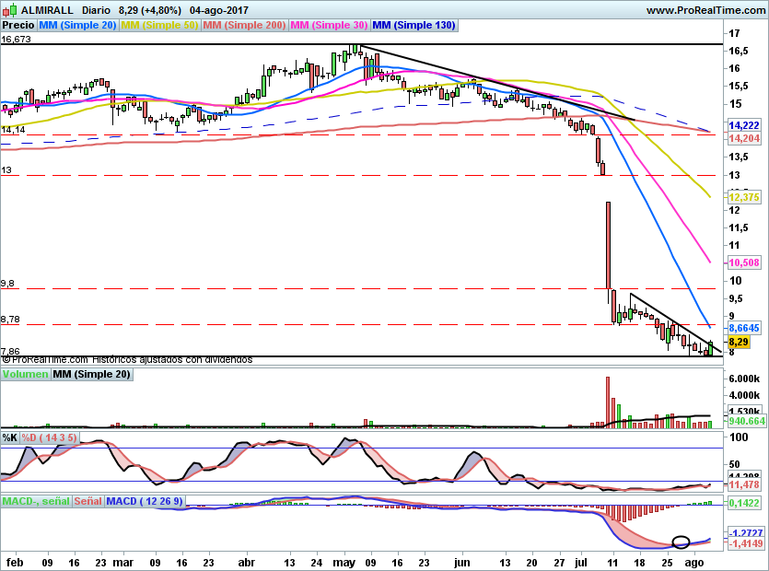Click the 17 value on the price axis
Viewport: 769px width, 571px height.
pyautogui.click(x=734, y=33)
